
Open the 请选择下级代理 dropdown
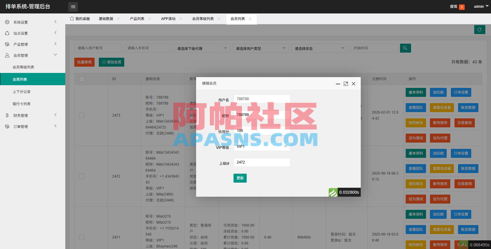point(202,48)
